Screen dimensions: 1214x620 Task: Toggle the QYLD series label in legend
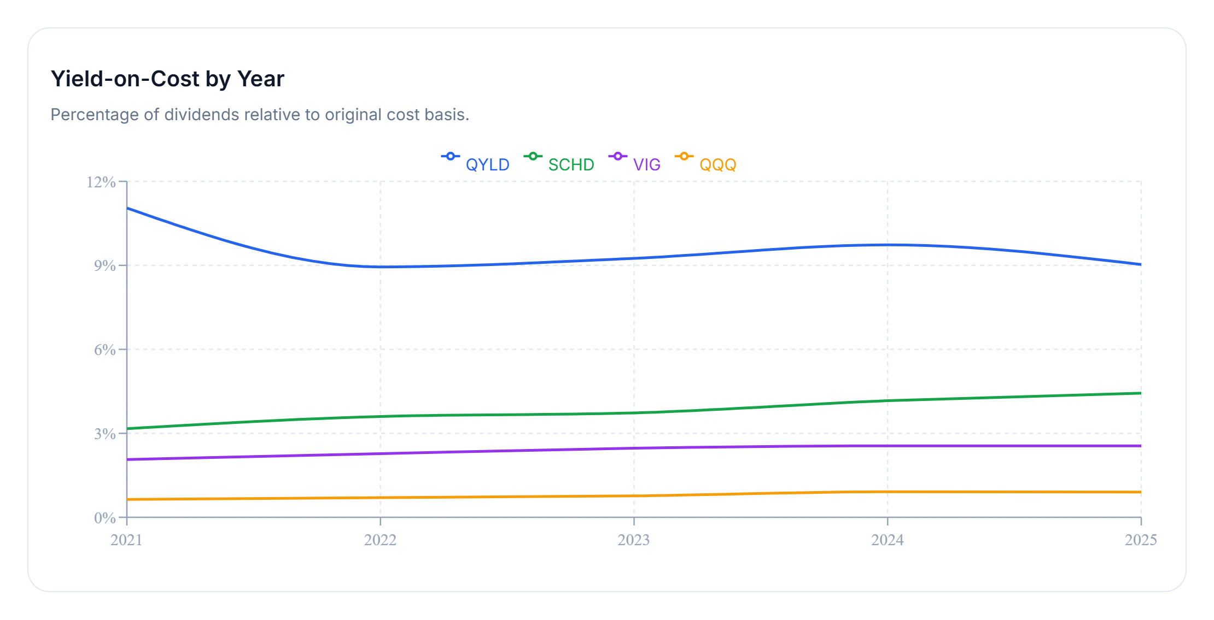[487, 164]
